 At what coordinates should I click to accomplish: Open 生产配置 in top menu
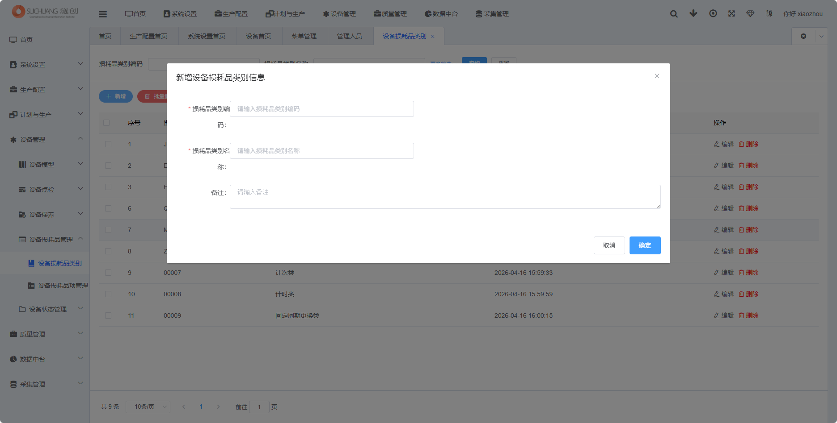(231, 14)
